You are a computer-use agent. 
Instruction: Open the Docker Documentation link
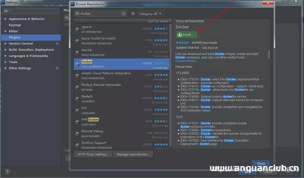(x=186, y=61)
